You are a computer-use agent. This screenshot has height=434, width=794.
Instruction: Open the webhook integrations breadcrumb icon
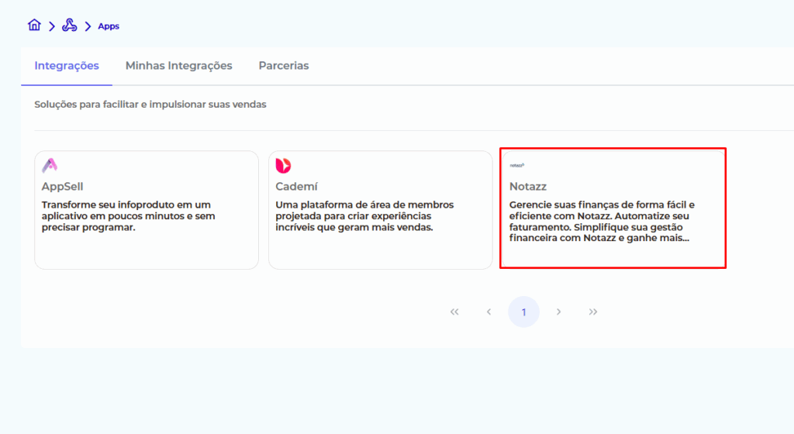pyautogui.click(x=69, y=26)
